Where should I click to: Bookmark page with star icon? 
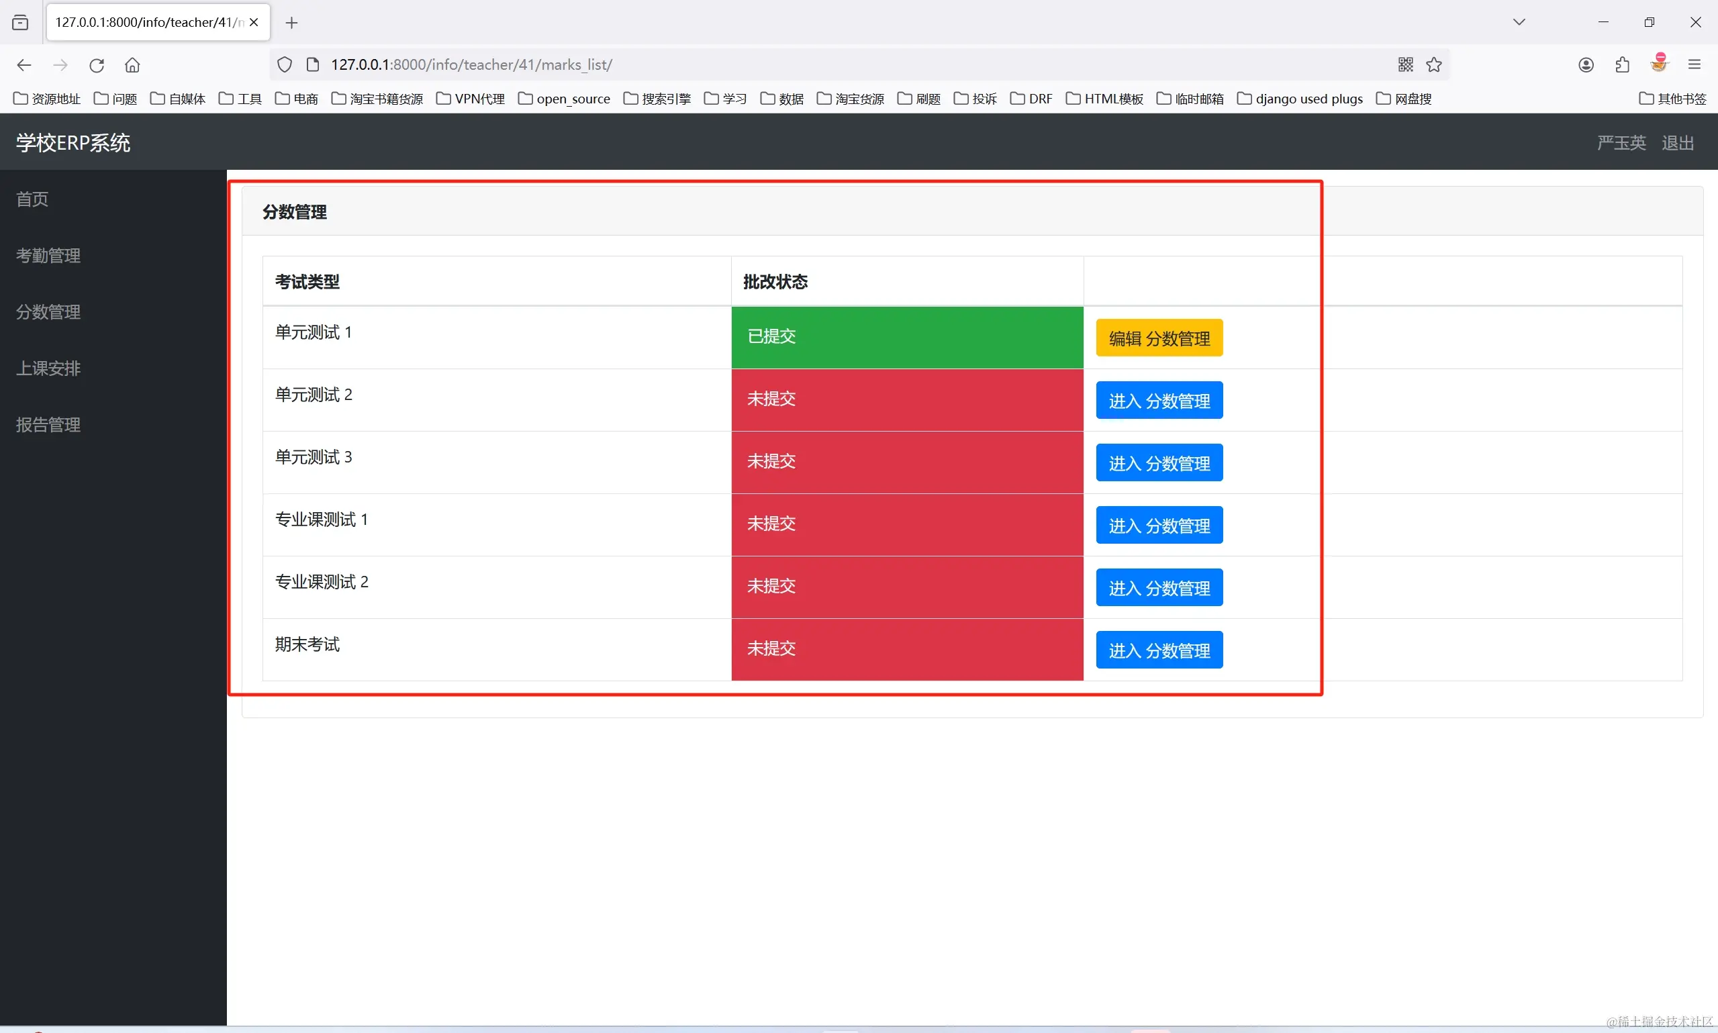[1434, 64]
